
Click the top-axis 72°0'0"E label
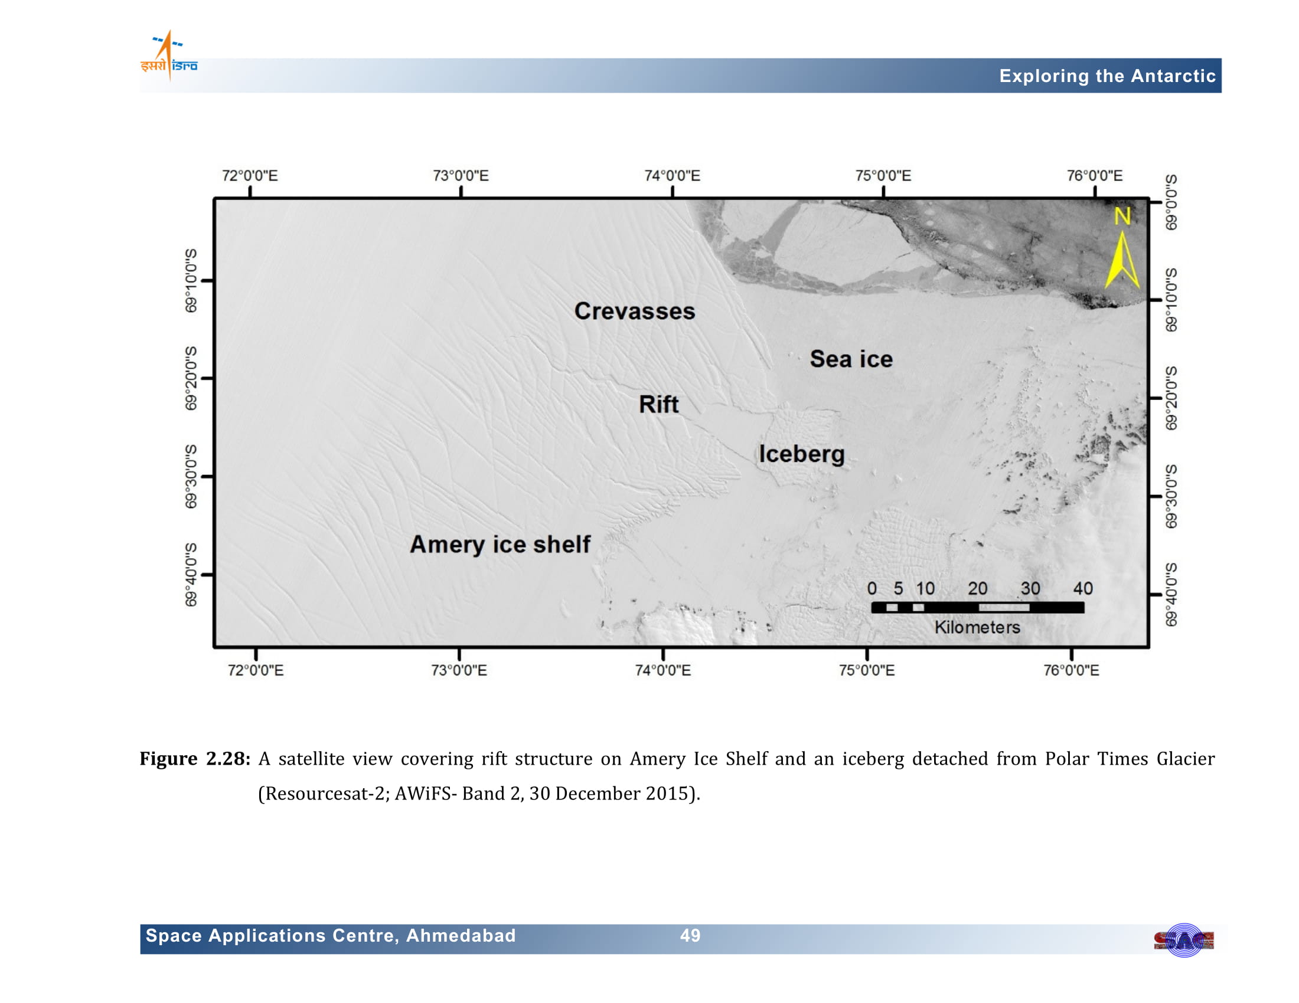coord(250,176)
